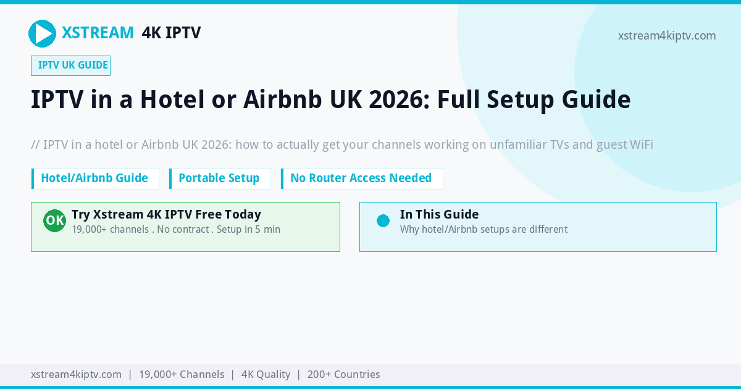Click 19,000+ Channels in the footer
The image size is (741, 389).
(x=182, y=374)
